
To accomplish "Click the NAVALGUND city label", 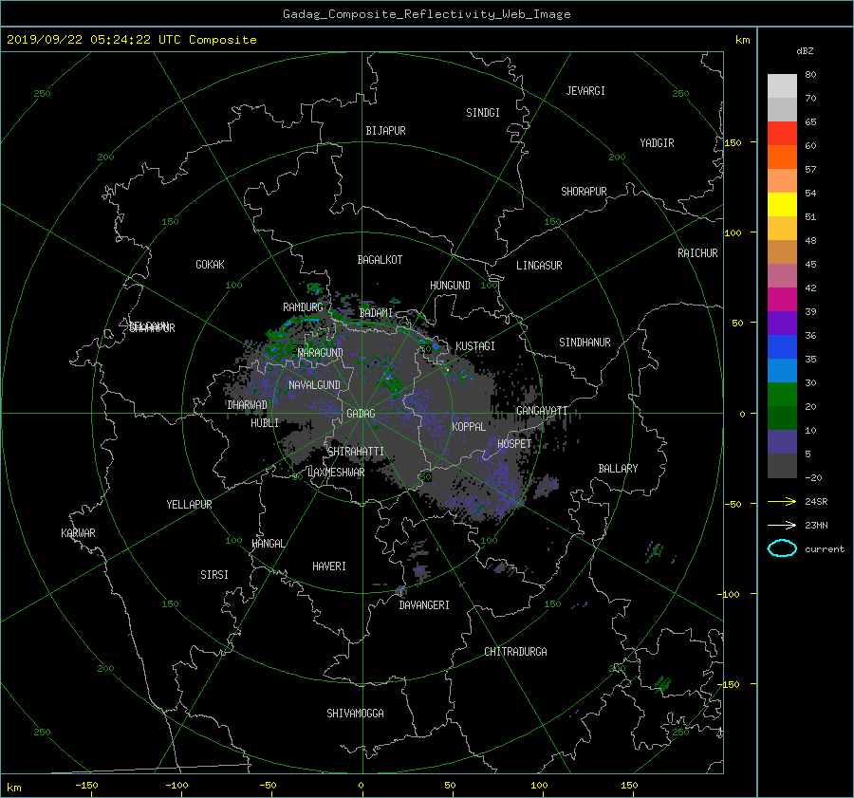I will point(314,385).
